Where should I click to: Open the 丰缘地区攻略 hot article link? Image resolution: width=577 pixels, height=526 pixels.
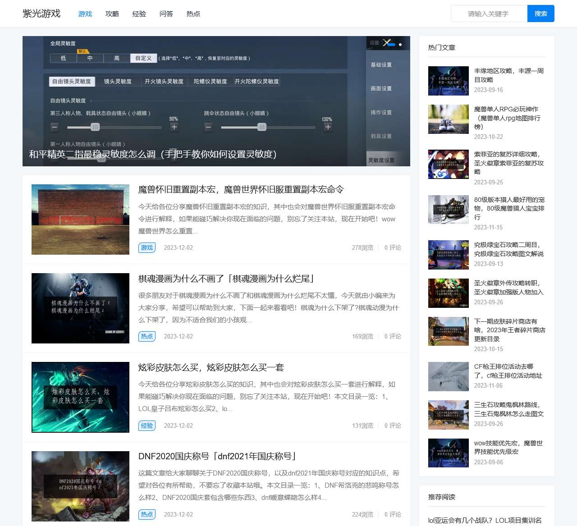(x=508, y=75)
